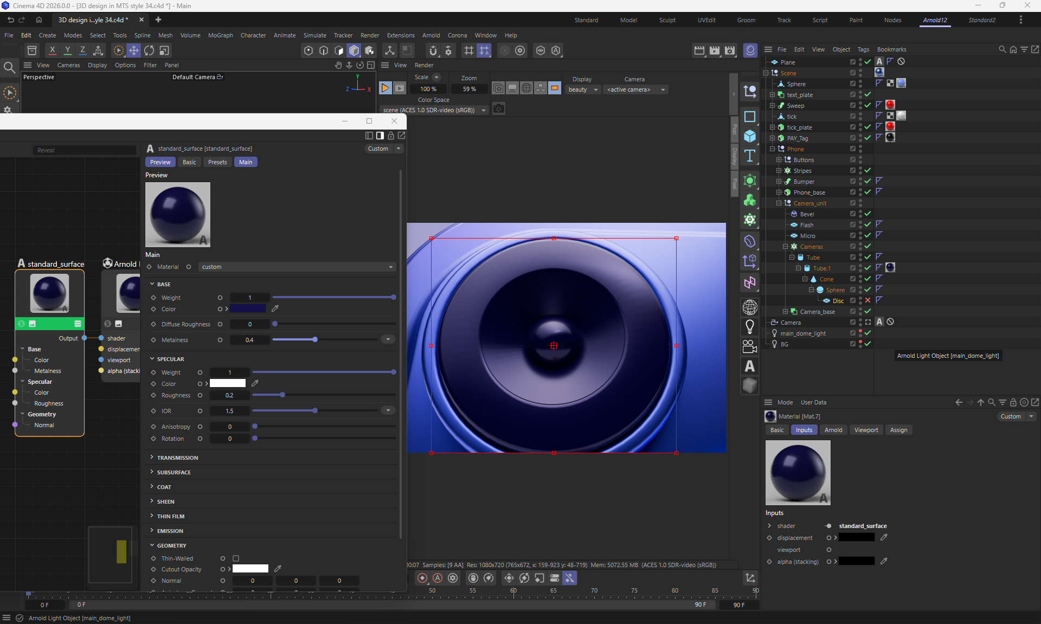Click the Move tool icon in toolbar
Viewport: 1041px width, 624px height.
(x=133, y=50)
